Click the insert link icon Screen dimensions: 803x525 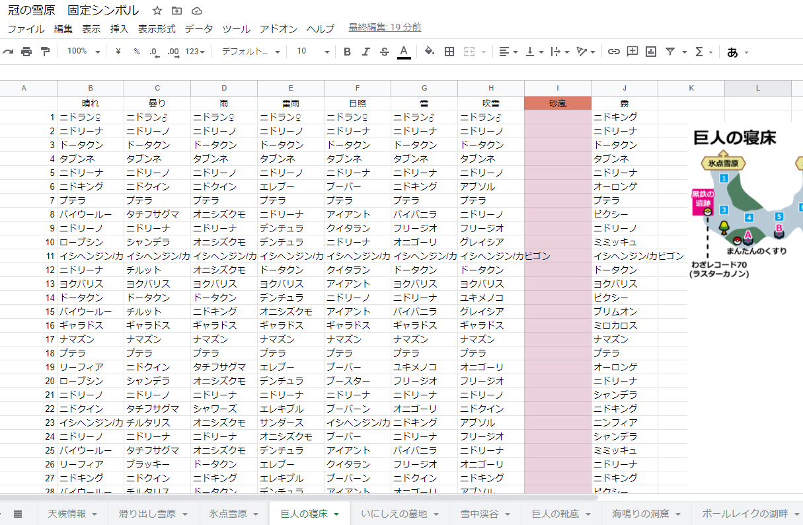click(614, 52)
